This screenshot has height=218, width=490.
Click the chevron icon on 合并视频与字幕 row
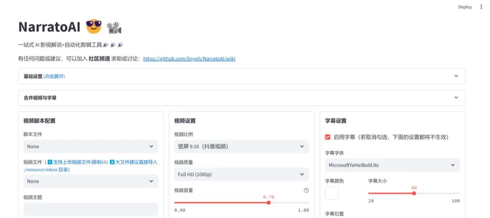click(x=456, y=98)
